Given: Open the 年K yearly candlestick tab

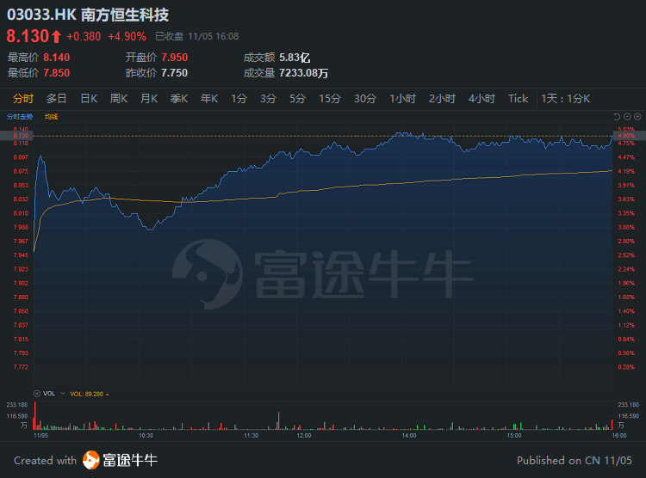Looking at the screenshot, I should [209, 99].
